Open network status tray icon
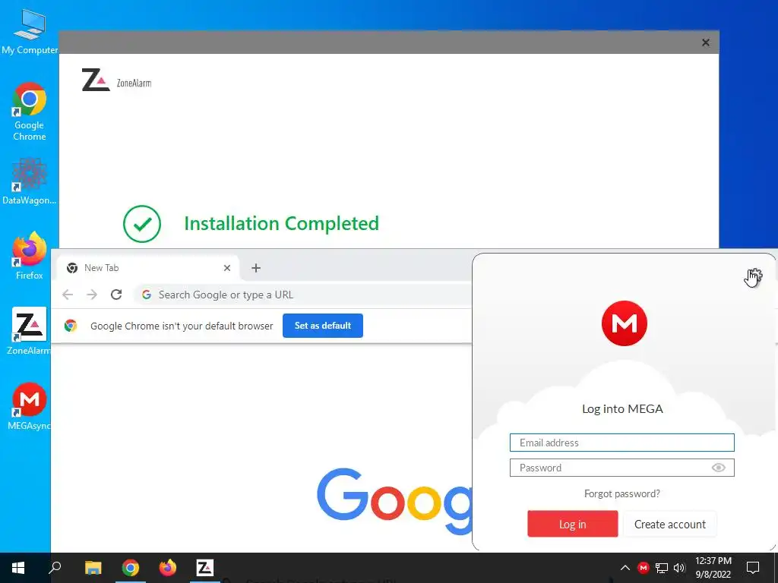This screenshot has width=778, height=583. click(x=662, y=568)
